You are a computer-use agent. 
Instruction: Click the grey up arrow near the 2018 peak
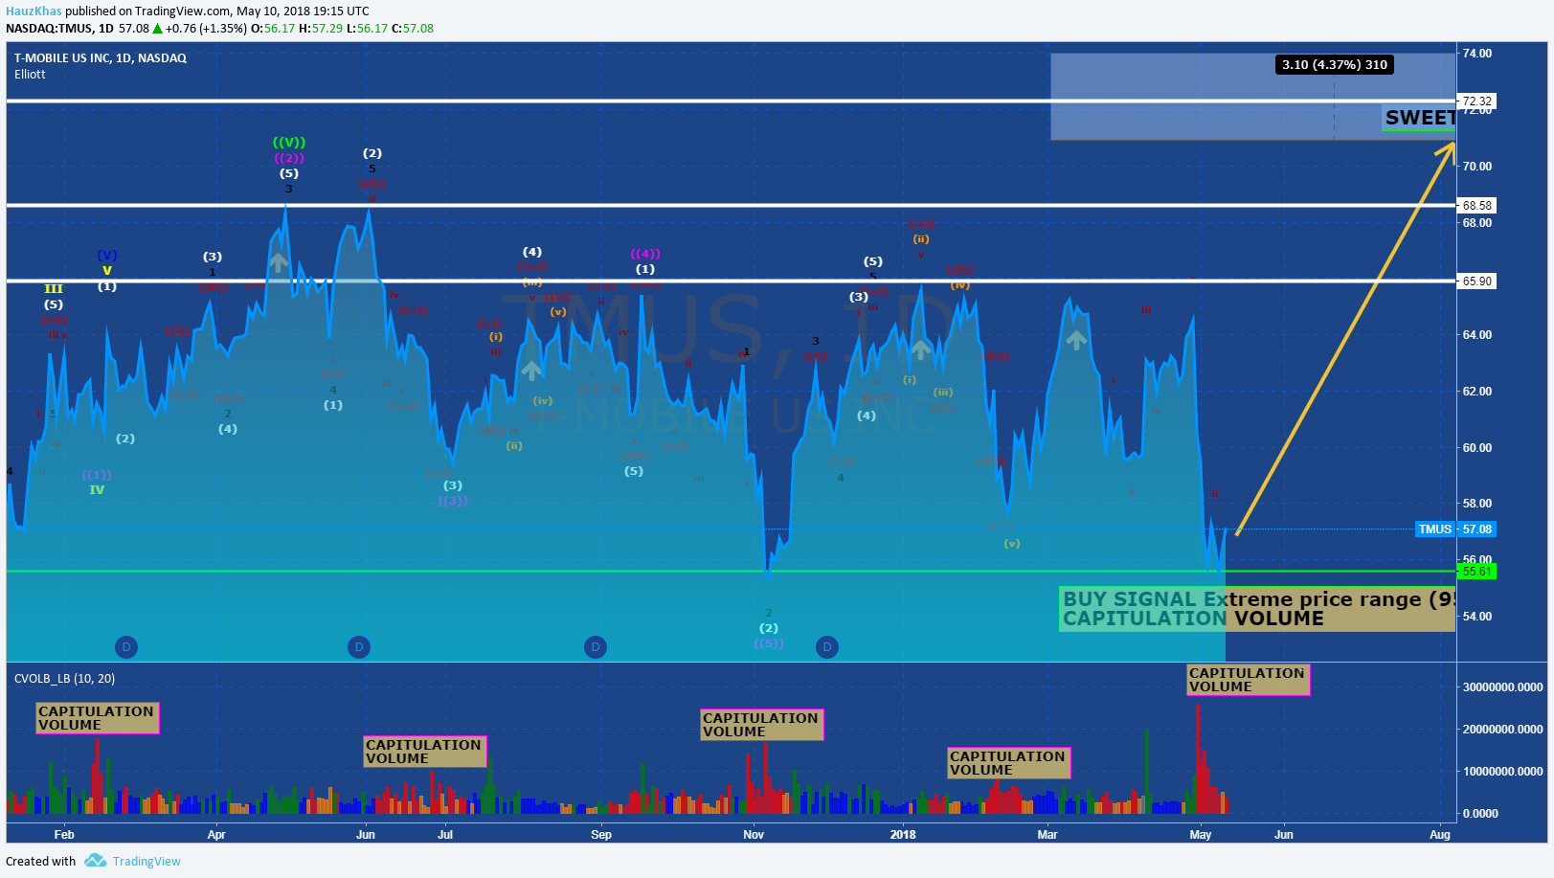tap(921, 349)
